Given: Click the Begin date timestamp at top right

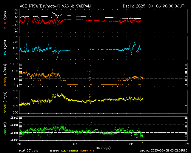Looking at the screenshot, I should (155, 6).
